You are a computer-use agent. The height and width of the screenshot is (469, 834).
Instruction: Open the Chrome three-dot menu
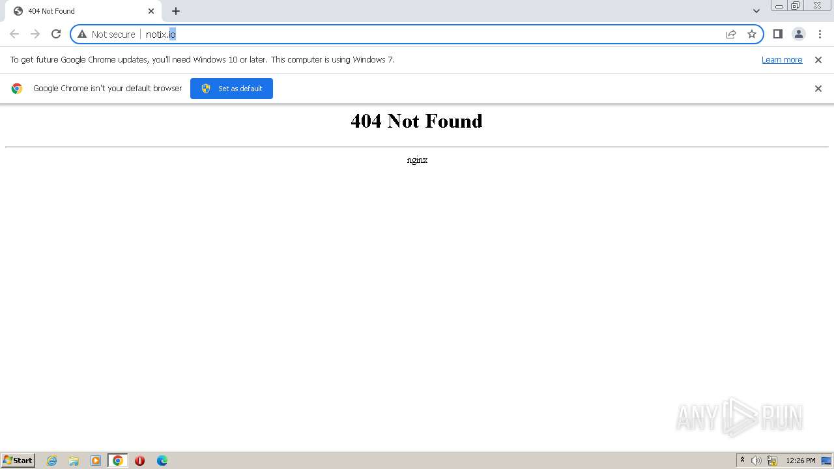[x=820, y=34]
